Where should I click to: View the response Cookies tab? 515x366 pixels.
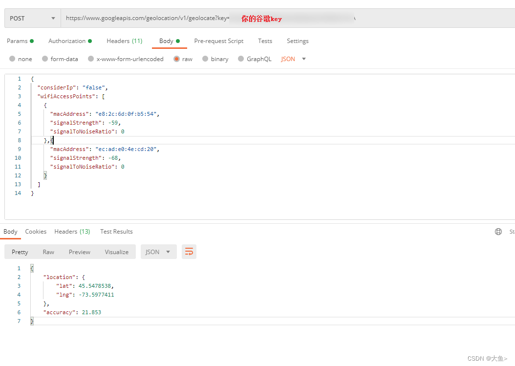point(36,232)
